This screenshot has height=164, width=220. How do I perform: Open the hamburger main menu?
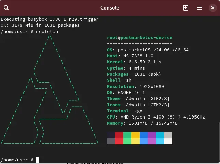point(199,8)
